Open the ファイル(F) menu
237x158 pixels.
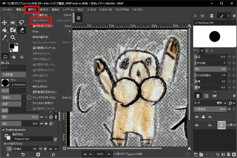tap(7, 9)
